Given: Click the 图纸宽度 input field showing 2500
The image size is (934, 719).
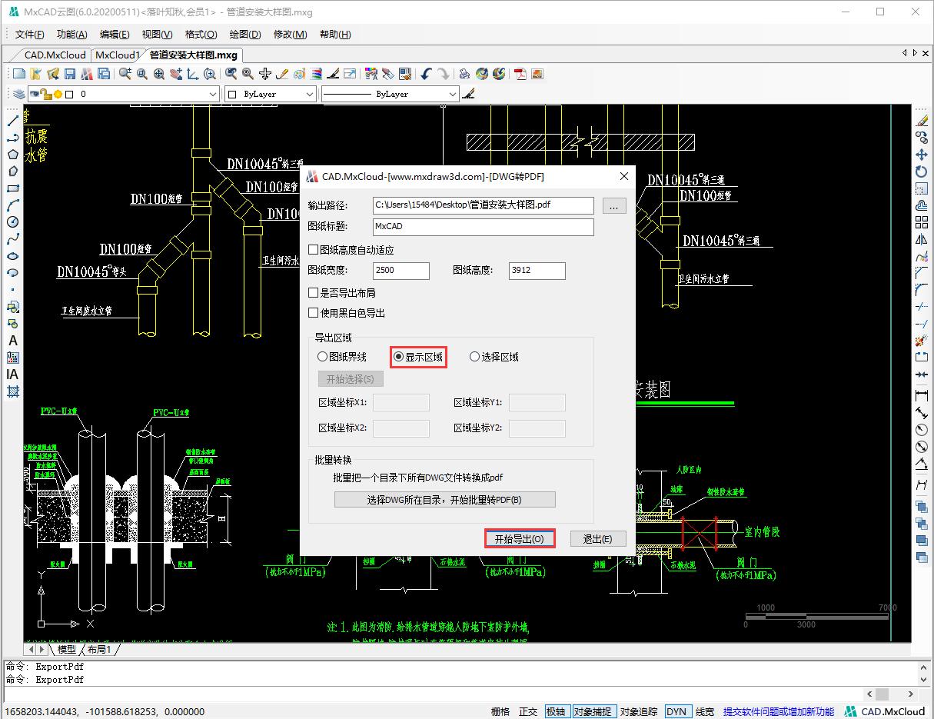Looking at the screenshot, I should coord(401,271).
